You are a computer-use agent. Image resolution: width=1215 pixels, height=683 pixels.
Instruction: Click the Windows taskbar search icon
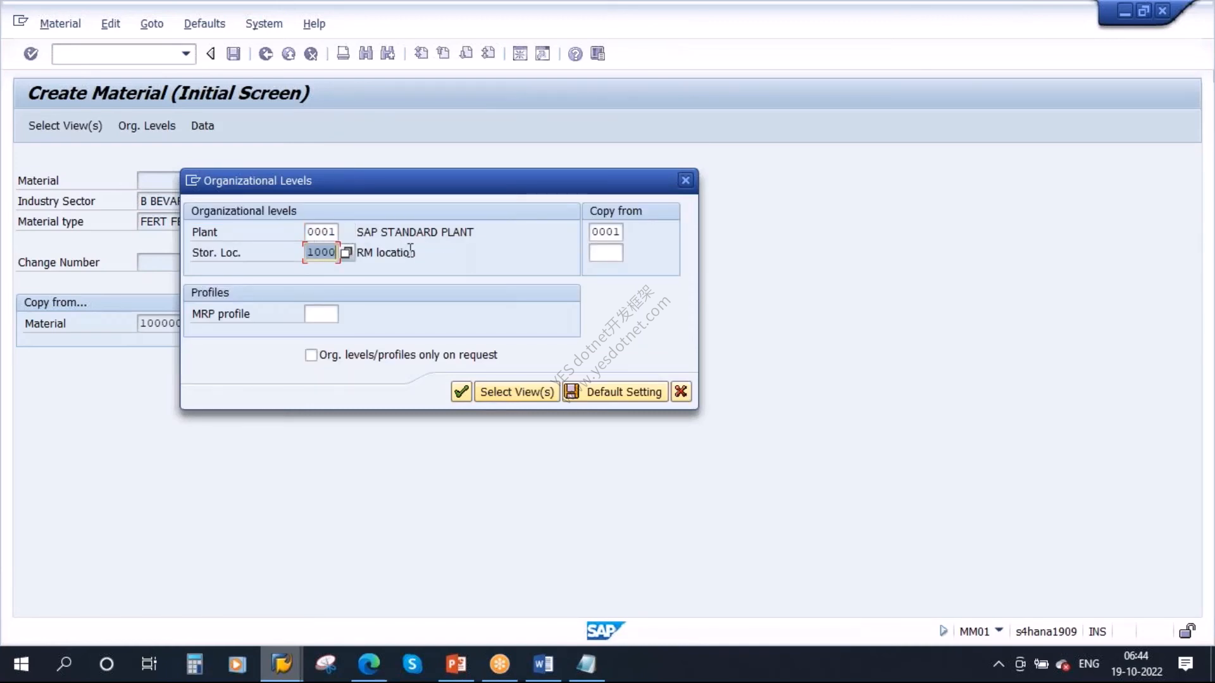click(64, 664)
